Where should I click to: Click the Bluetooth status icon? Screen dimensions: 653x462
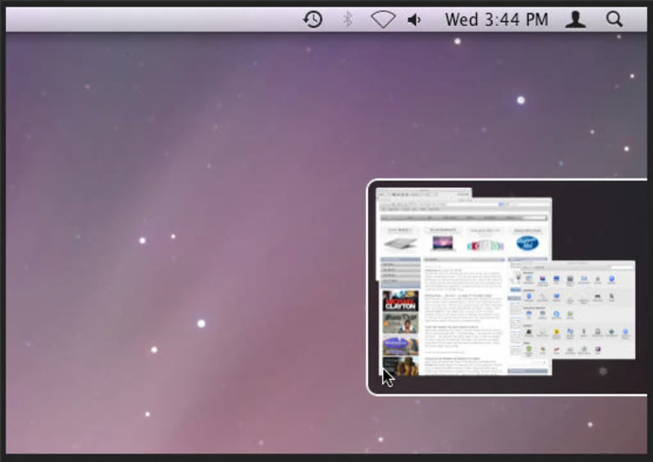348,20
